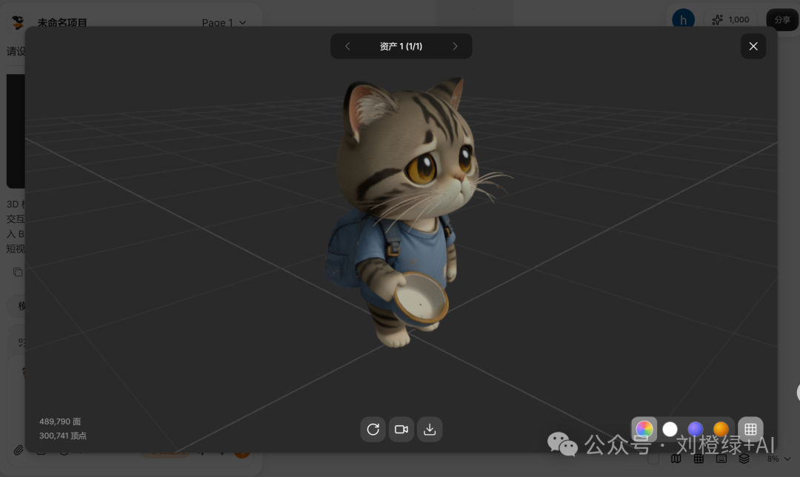Open the 'h' user avatar menu
Image resolution: width=800 pixels, height=477 pixels.
[683, 20]
